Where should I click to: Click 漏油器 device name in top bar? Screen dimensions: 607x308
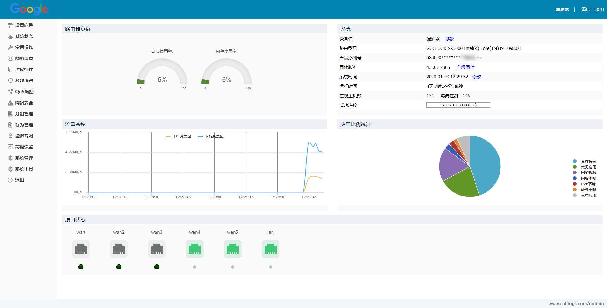(562, 9)
